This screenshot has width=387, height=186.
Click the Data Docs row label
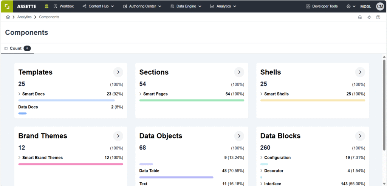pyautogui.click(x=28, y=107)
